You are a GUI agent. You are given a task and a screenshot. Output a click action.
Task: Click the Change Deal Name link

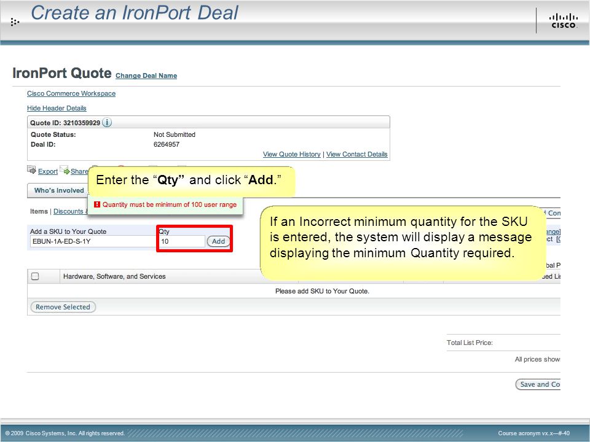point(146,76)
